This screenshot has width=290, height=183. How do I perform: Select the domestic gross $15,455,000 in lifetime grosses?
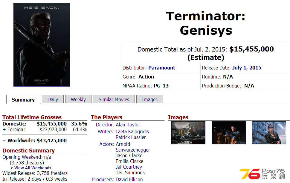pos(52,124)
